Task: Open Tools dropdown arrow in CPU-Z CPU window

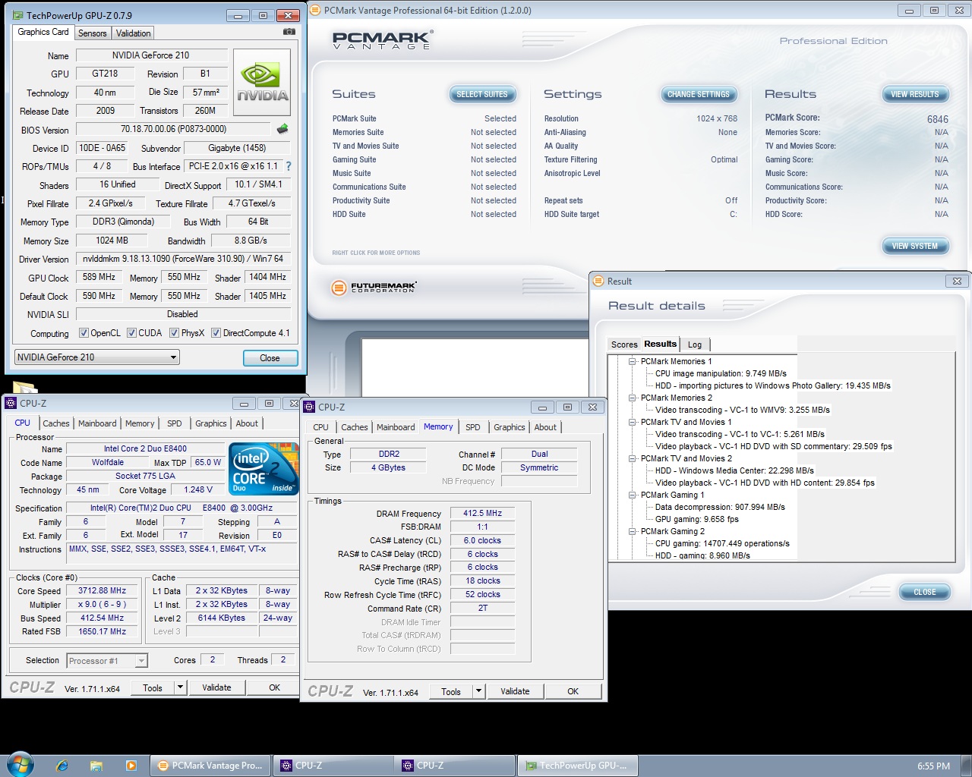Action: tap(181, 687)
